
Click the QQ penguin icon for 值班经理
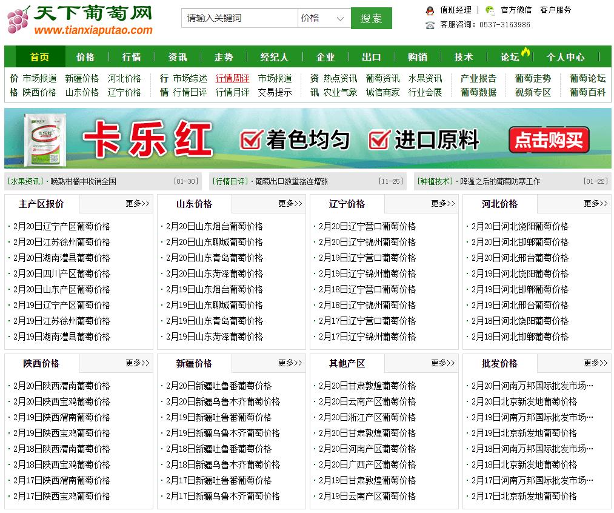click(430, 10)
